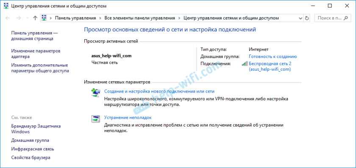Image resolution: width=356 pixels, height=168 pixels.
Task: Open recent locations dropdown beside forward arrow
Action: [27, 18]
